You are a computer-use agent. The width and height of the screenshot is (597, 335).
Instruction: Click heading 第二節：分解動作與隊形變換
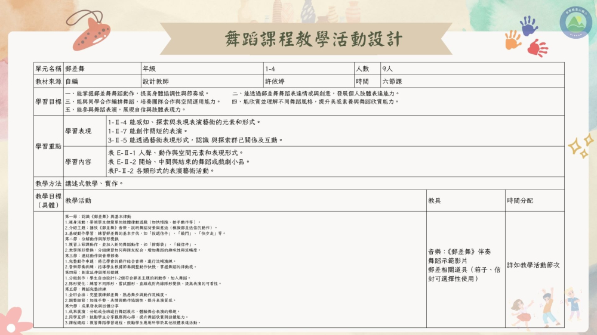pos(92,239)
